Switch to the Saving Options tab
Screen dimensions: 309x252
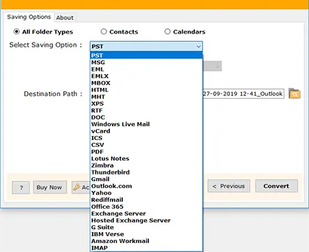29,17
